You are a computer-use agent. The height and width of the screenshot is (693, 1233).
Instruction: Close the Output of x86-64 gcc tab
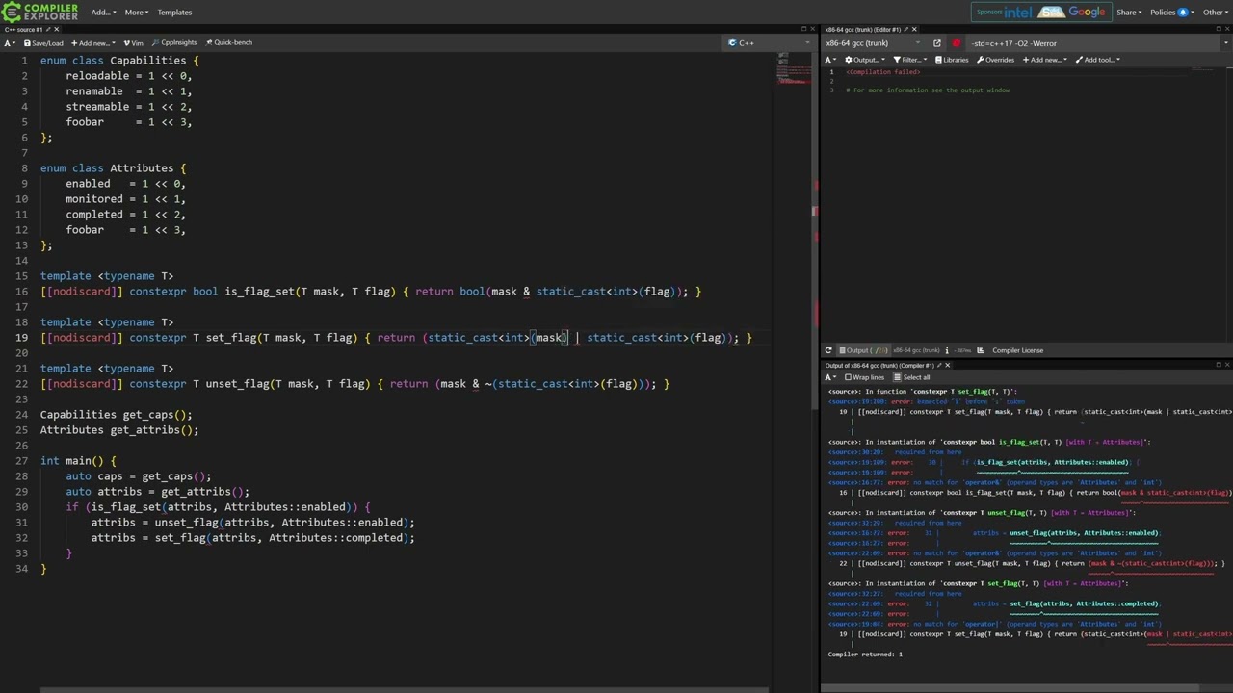click(947, 366)
